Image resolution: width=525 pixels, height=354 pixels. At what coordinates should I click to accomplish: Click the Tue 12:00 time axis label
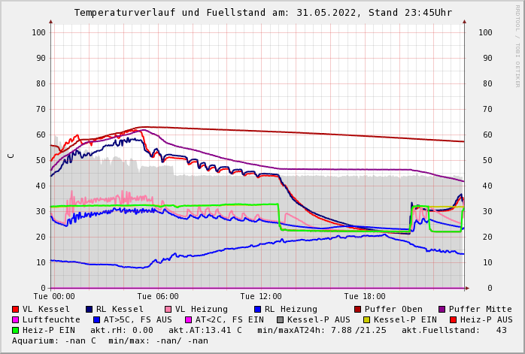point(261,296)
